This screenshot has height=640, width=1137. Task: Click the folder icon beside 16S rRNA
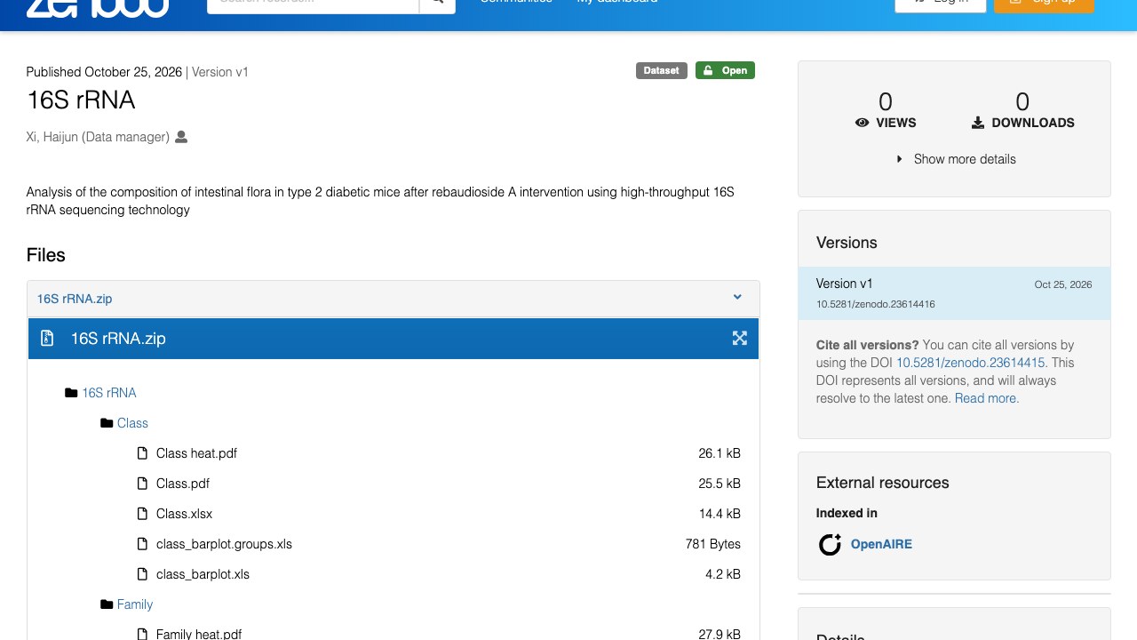point(71,393)
